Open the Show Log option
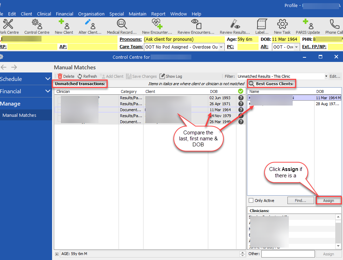 point(171,76)
